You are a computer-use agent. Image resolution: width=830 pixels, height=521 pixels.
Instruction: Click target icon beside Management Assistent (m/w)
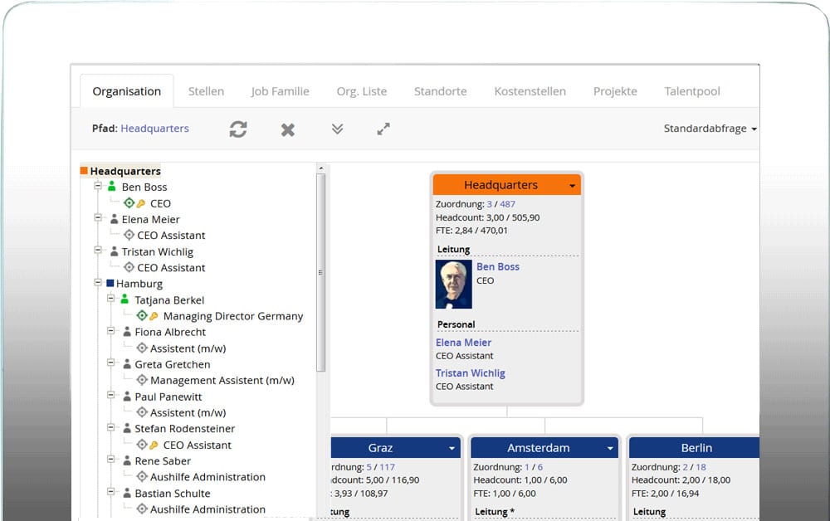point(142,380)
